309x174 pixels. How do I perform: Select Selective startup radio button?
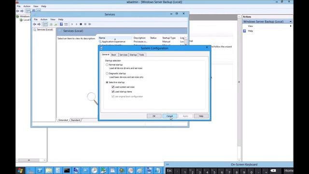pos(107,82)
